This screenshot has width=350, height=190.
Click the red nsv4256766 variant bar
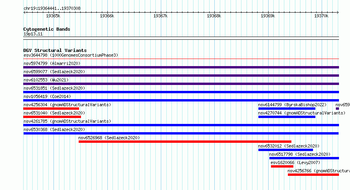pyautogui.click(x=313, y=175)
